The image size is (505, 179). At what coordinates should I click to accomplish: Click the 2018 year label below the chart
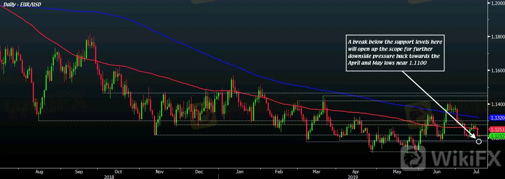109,176
